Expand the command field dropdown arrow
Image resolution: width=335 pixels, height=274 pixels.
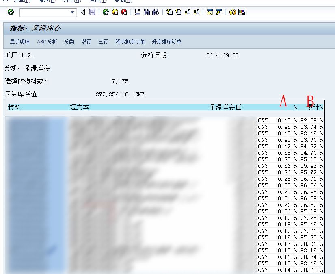(x=73, y=13)
